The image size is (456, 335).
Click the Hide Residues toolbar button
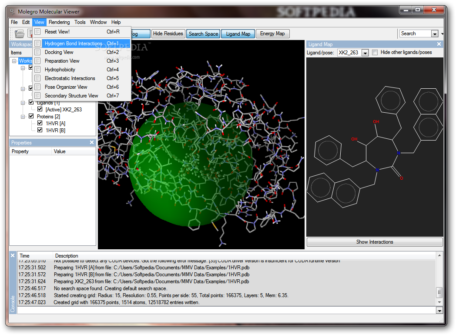(168, 34)
